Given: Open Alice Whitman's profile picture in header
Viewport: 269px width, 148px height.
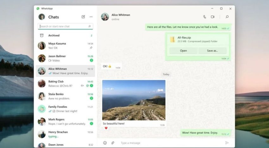Looking at the screenshot, I should tap(105, 17).
